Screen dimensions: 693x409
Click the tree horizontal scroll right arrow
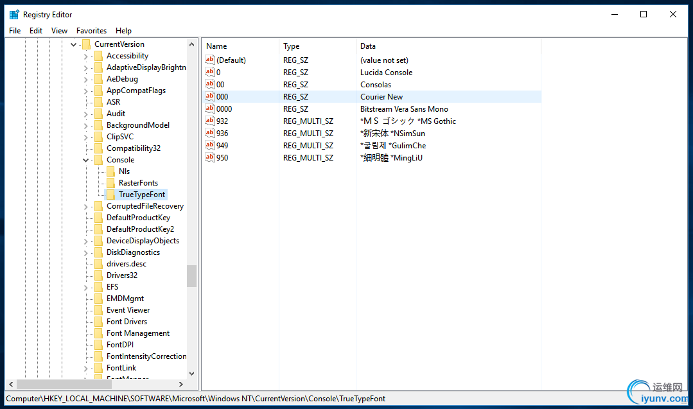tap(180, 384)
